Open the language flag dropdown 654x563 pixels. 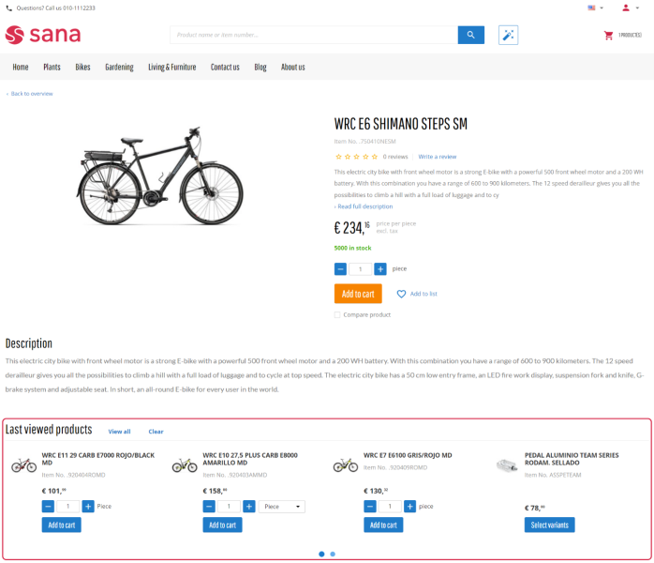pyautogui.click(x=594, y=8)
